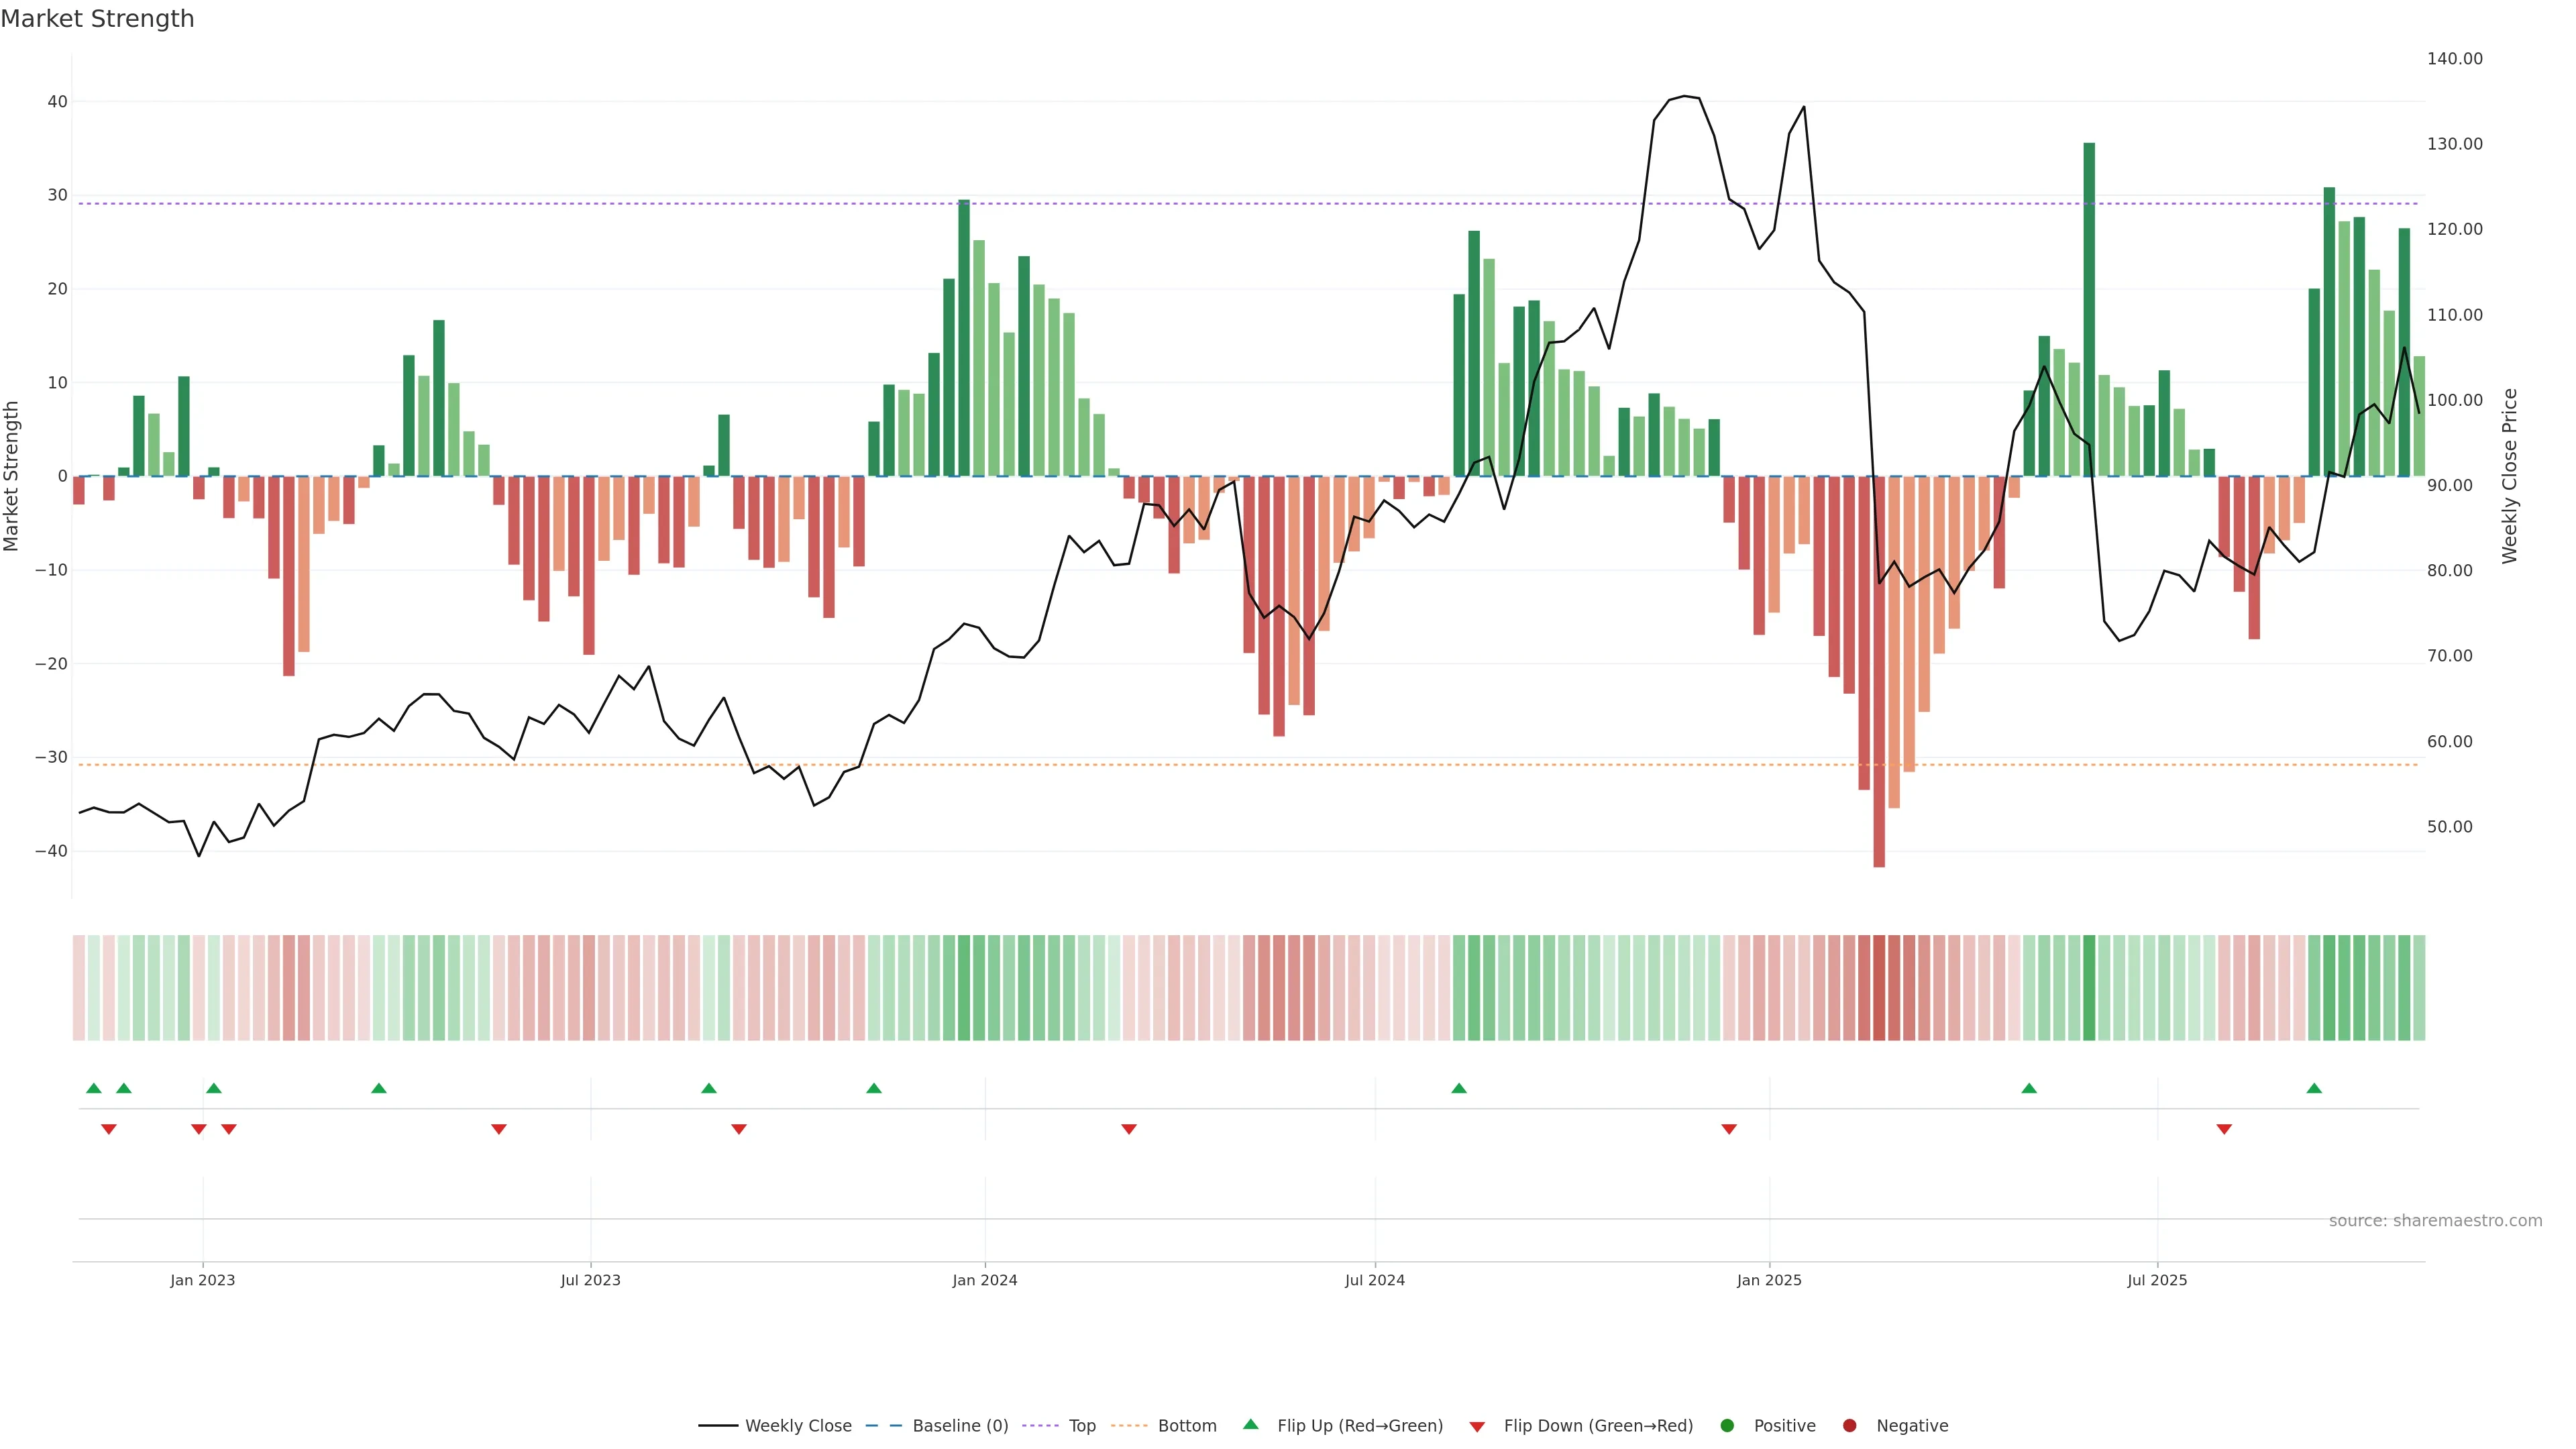The image size is (2576, 1449).
Task: Click the Jan 2024 x-axis label
Action: pyautogui.click(x=984, y=1280)
